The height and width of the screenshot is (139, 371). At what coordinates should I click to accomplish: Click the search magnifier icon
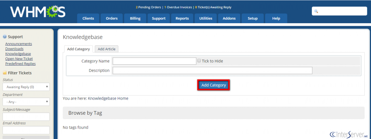click(316, 11)
